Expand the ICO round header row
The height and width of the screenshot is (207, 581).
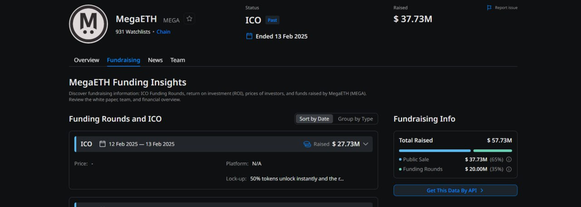(222, 144)
